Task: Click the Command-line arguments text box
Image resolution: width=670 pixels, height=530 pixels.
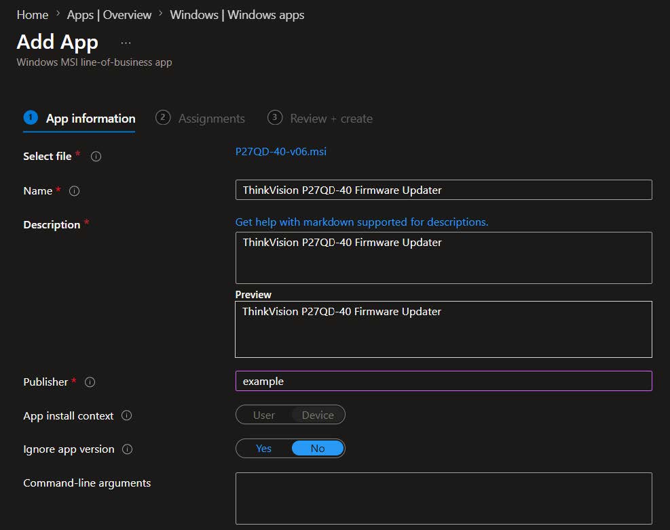Action: pyautogui.click(x=443, y=498)
